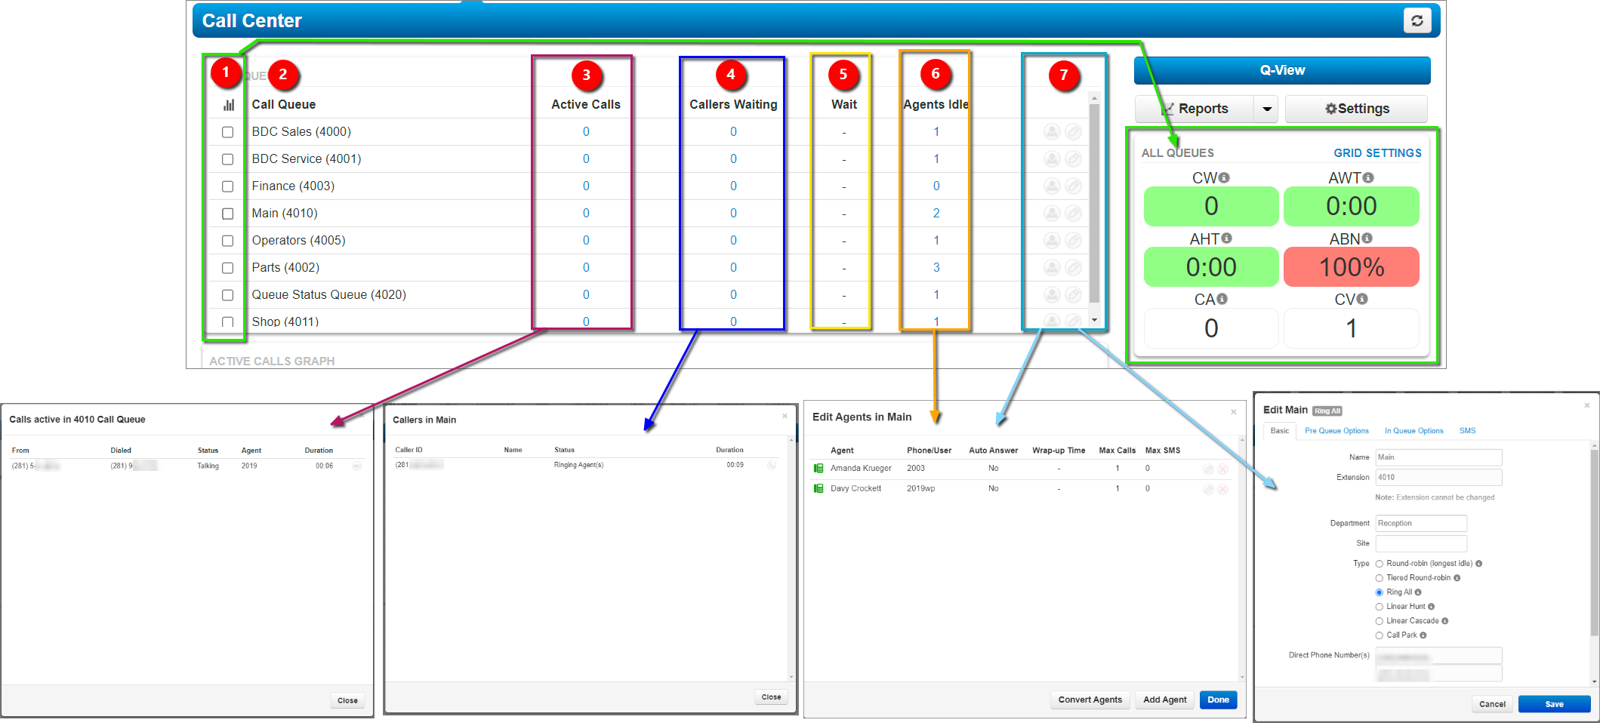Show info for CA metric
This screenshot has height=723, width=1600.
click(1222, 300)
